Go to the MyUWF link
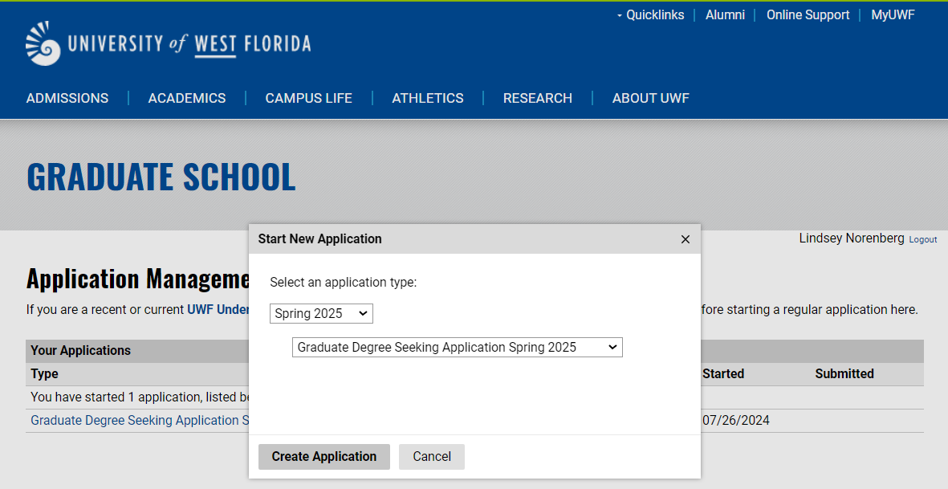 click(893, 15)
